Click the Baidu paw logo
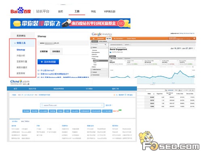 click(x=21, y=10)
